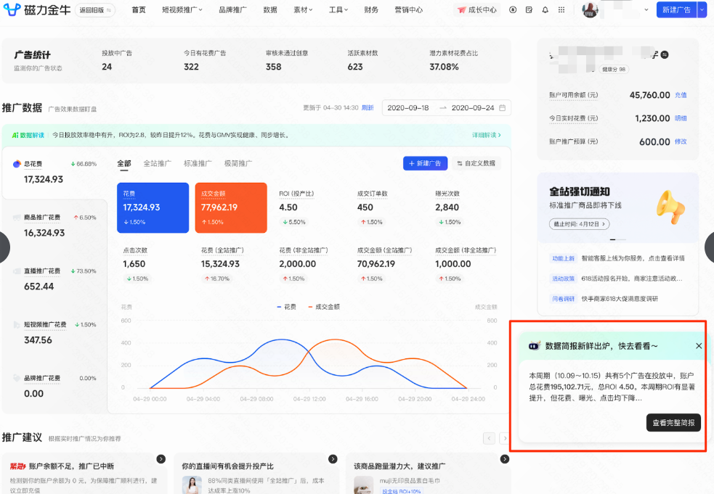Viewport: 714px width, 494px height.
Task: Click 花费 chart legend item
Action: click(x=286, y=307)
